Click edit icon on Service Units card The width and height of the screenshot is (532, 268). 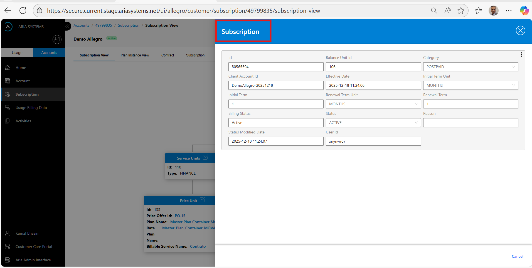pyautogui.click(x=205, y=157)
